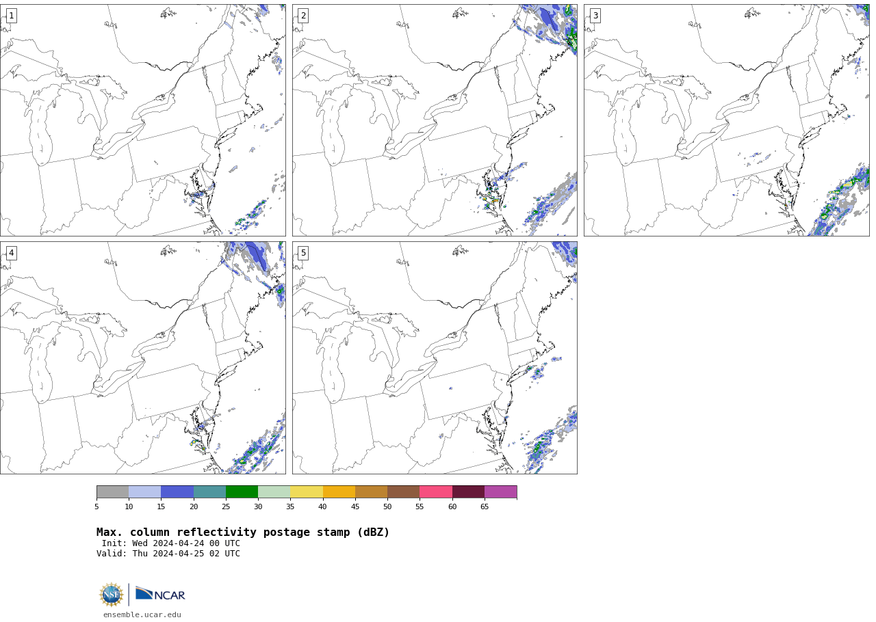This screenshot has height=622, width=876.
Task: Select the maroon 60-65 dBZ swatch
Action: tap(468, 492)
